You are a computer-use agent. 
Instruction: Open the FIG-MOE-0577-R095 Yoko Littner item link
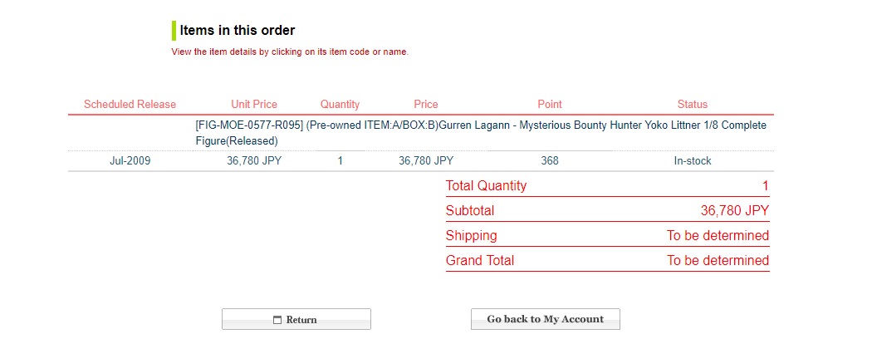click(480, 133)
